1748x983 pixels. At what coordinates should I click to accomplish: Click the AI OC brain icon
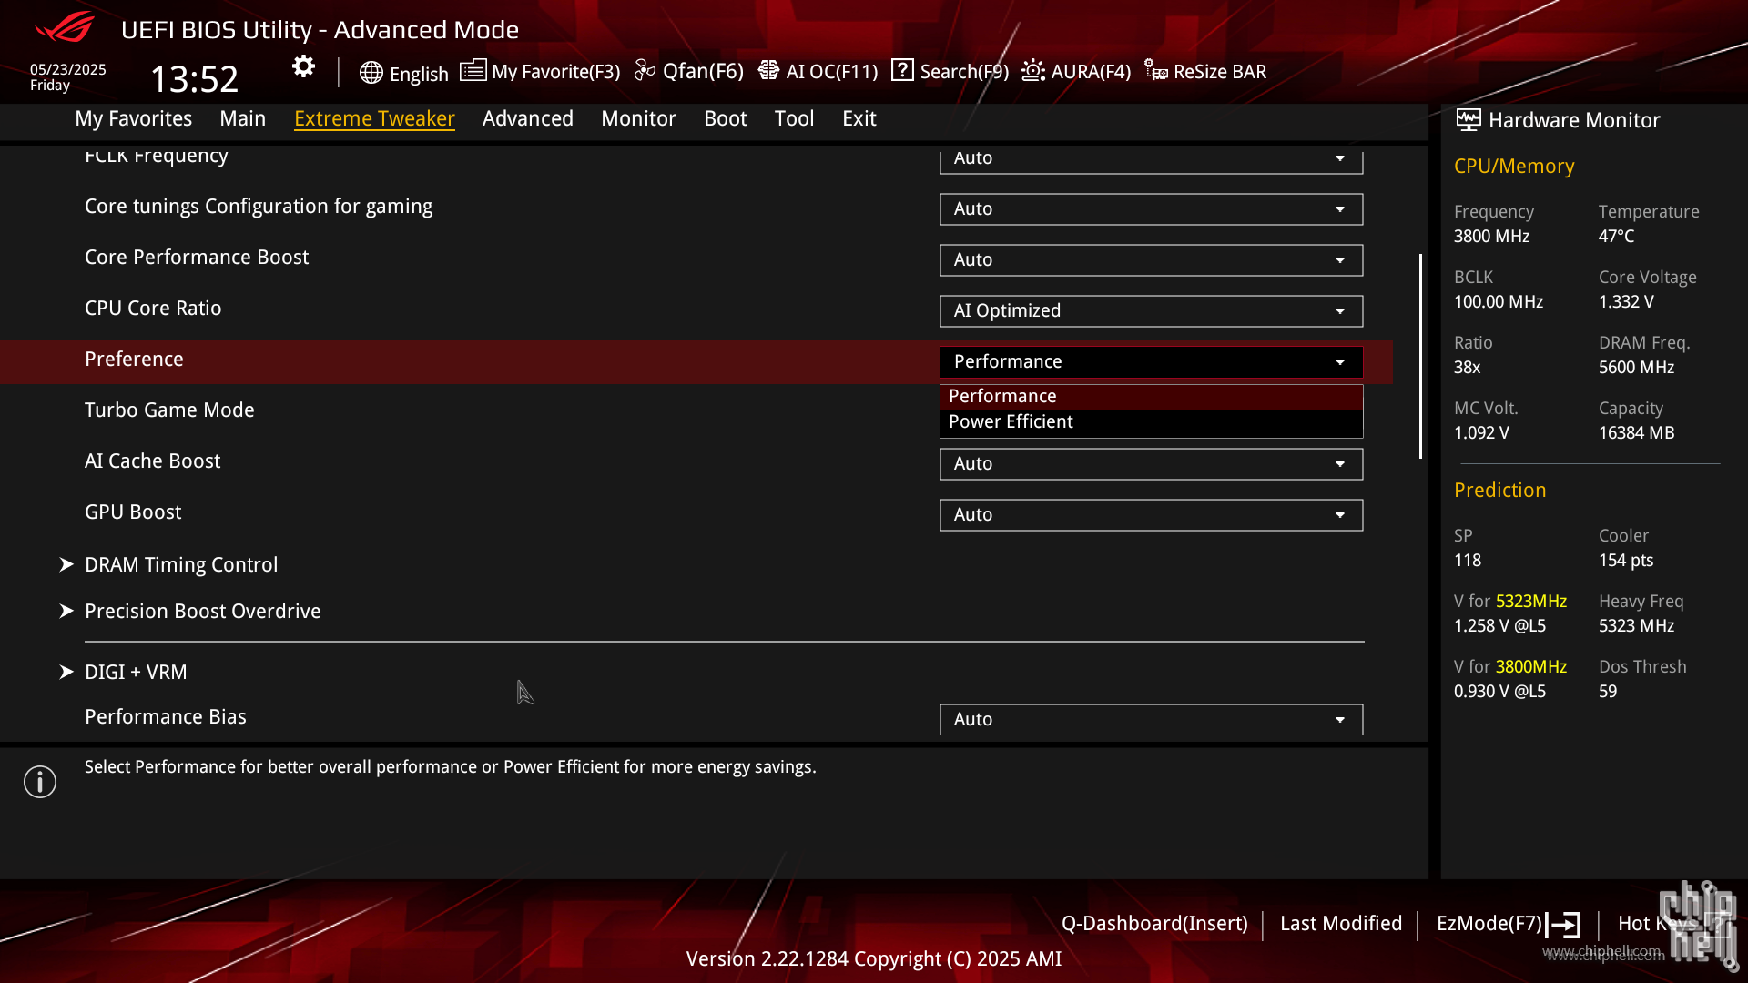[768, 70]
